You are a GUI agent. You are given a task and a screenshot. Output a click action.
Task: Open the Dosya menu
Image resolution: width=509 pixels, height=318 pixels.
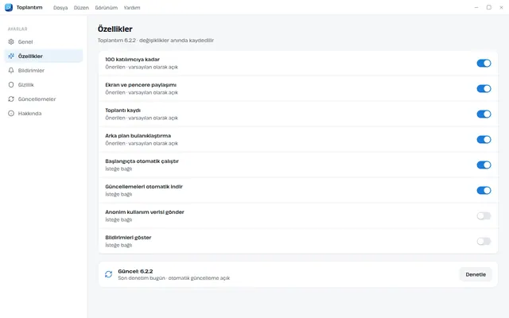tap(60, 7)
